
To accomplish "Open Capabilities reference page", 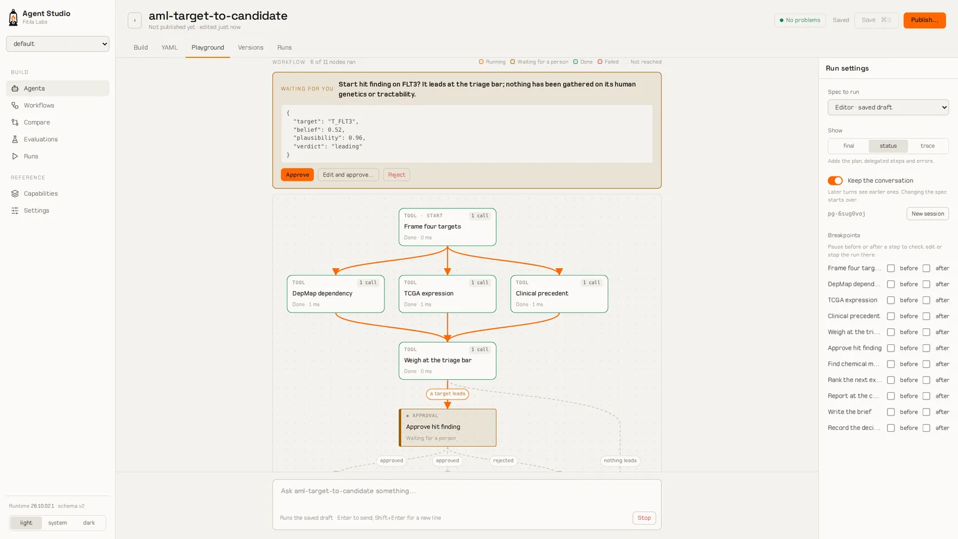I will coord(57,194).
